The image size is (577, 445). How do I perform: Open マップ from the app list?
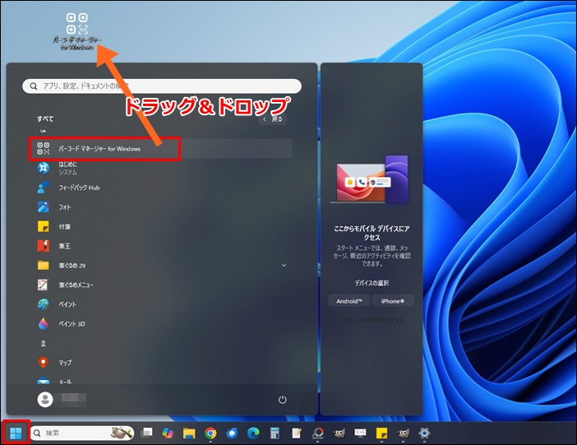161,363
